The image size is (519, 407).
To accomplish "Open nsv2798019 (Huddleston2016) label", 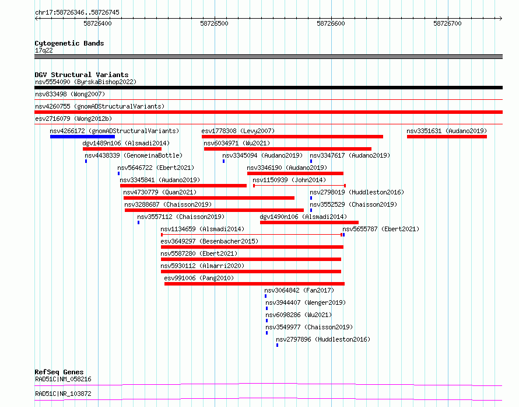I will [357, 192].
